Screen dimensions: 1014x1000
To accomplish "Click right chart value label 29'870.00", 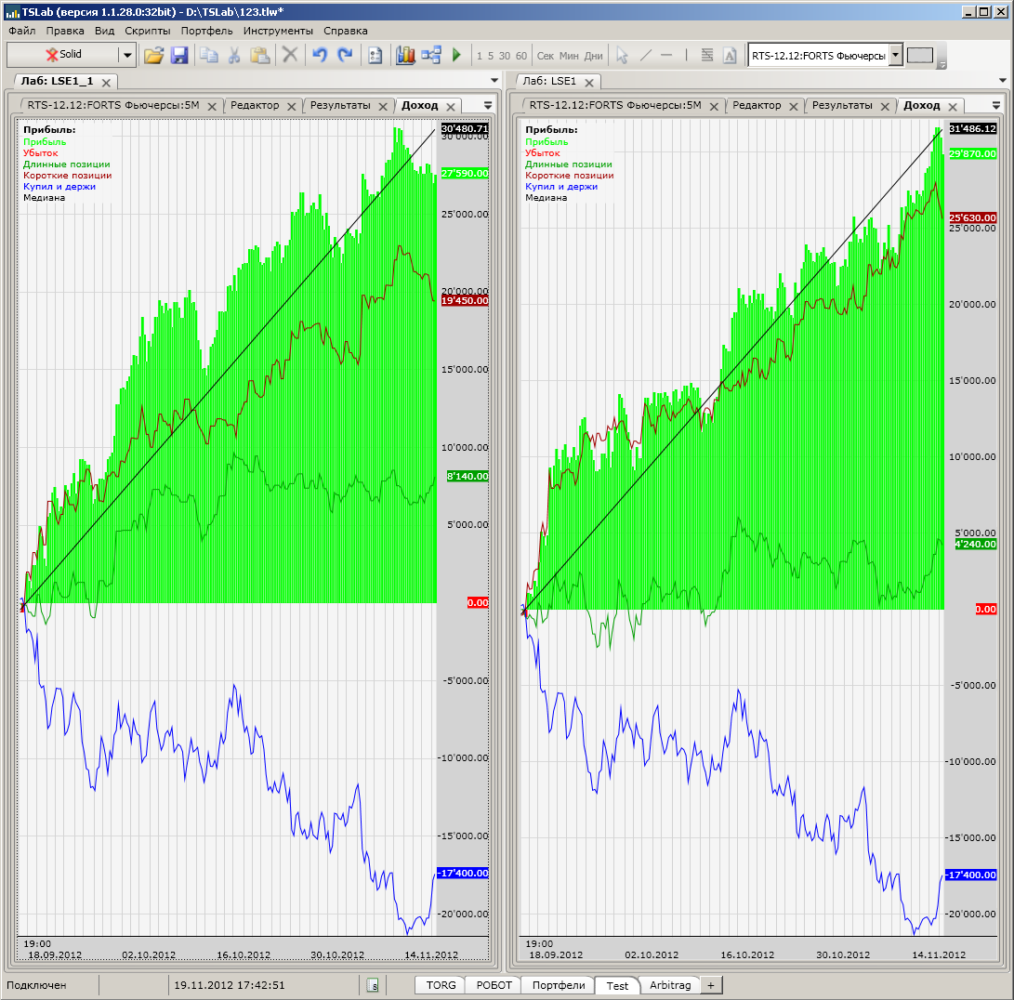I will click(972, 154).
